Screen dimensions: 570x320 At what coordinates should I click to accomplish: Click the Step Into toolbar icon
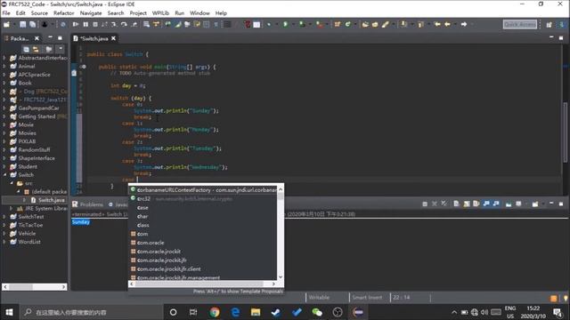(114, 24)
